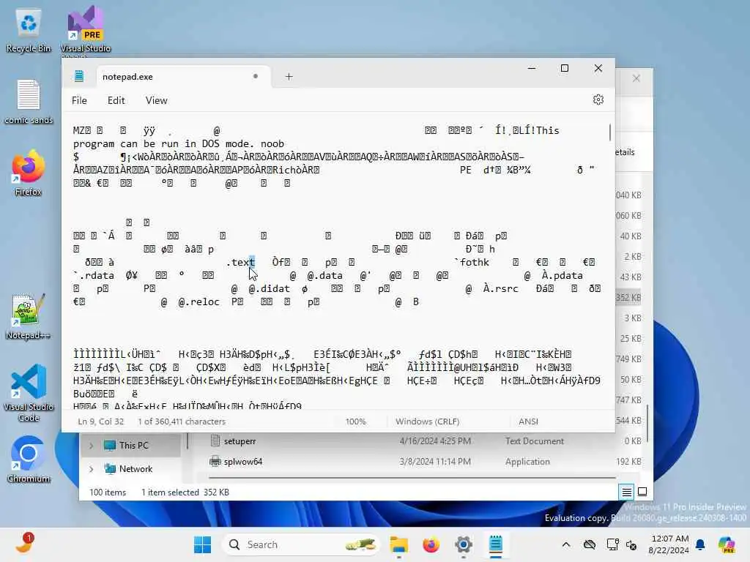Screen dimensions: 750x562
Task: Expand Network in navigation pane
Action: pyautogui.click(x=91, y=469)
